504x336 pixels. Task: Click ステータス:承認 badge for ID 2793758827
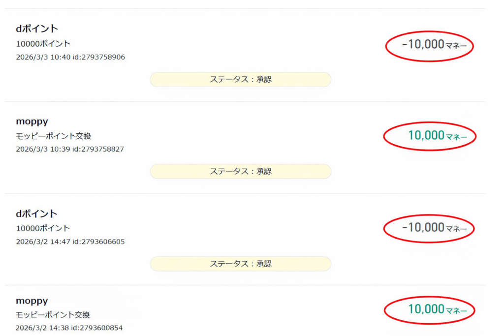click(x=240, y=171)
